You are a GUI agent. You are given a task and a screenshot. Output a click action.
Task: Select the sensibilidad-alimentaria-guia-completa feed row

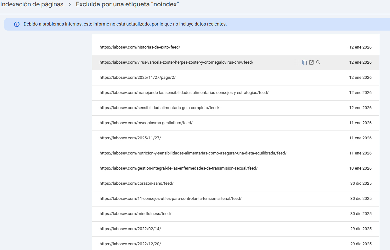(235, 108)
